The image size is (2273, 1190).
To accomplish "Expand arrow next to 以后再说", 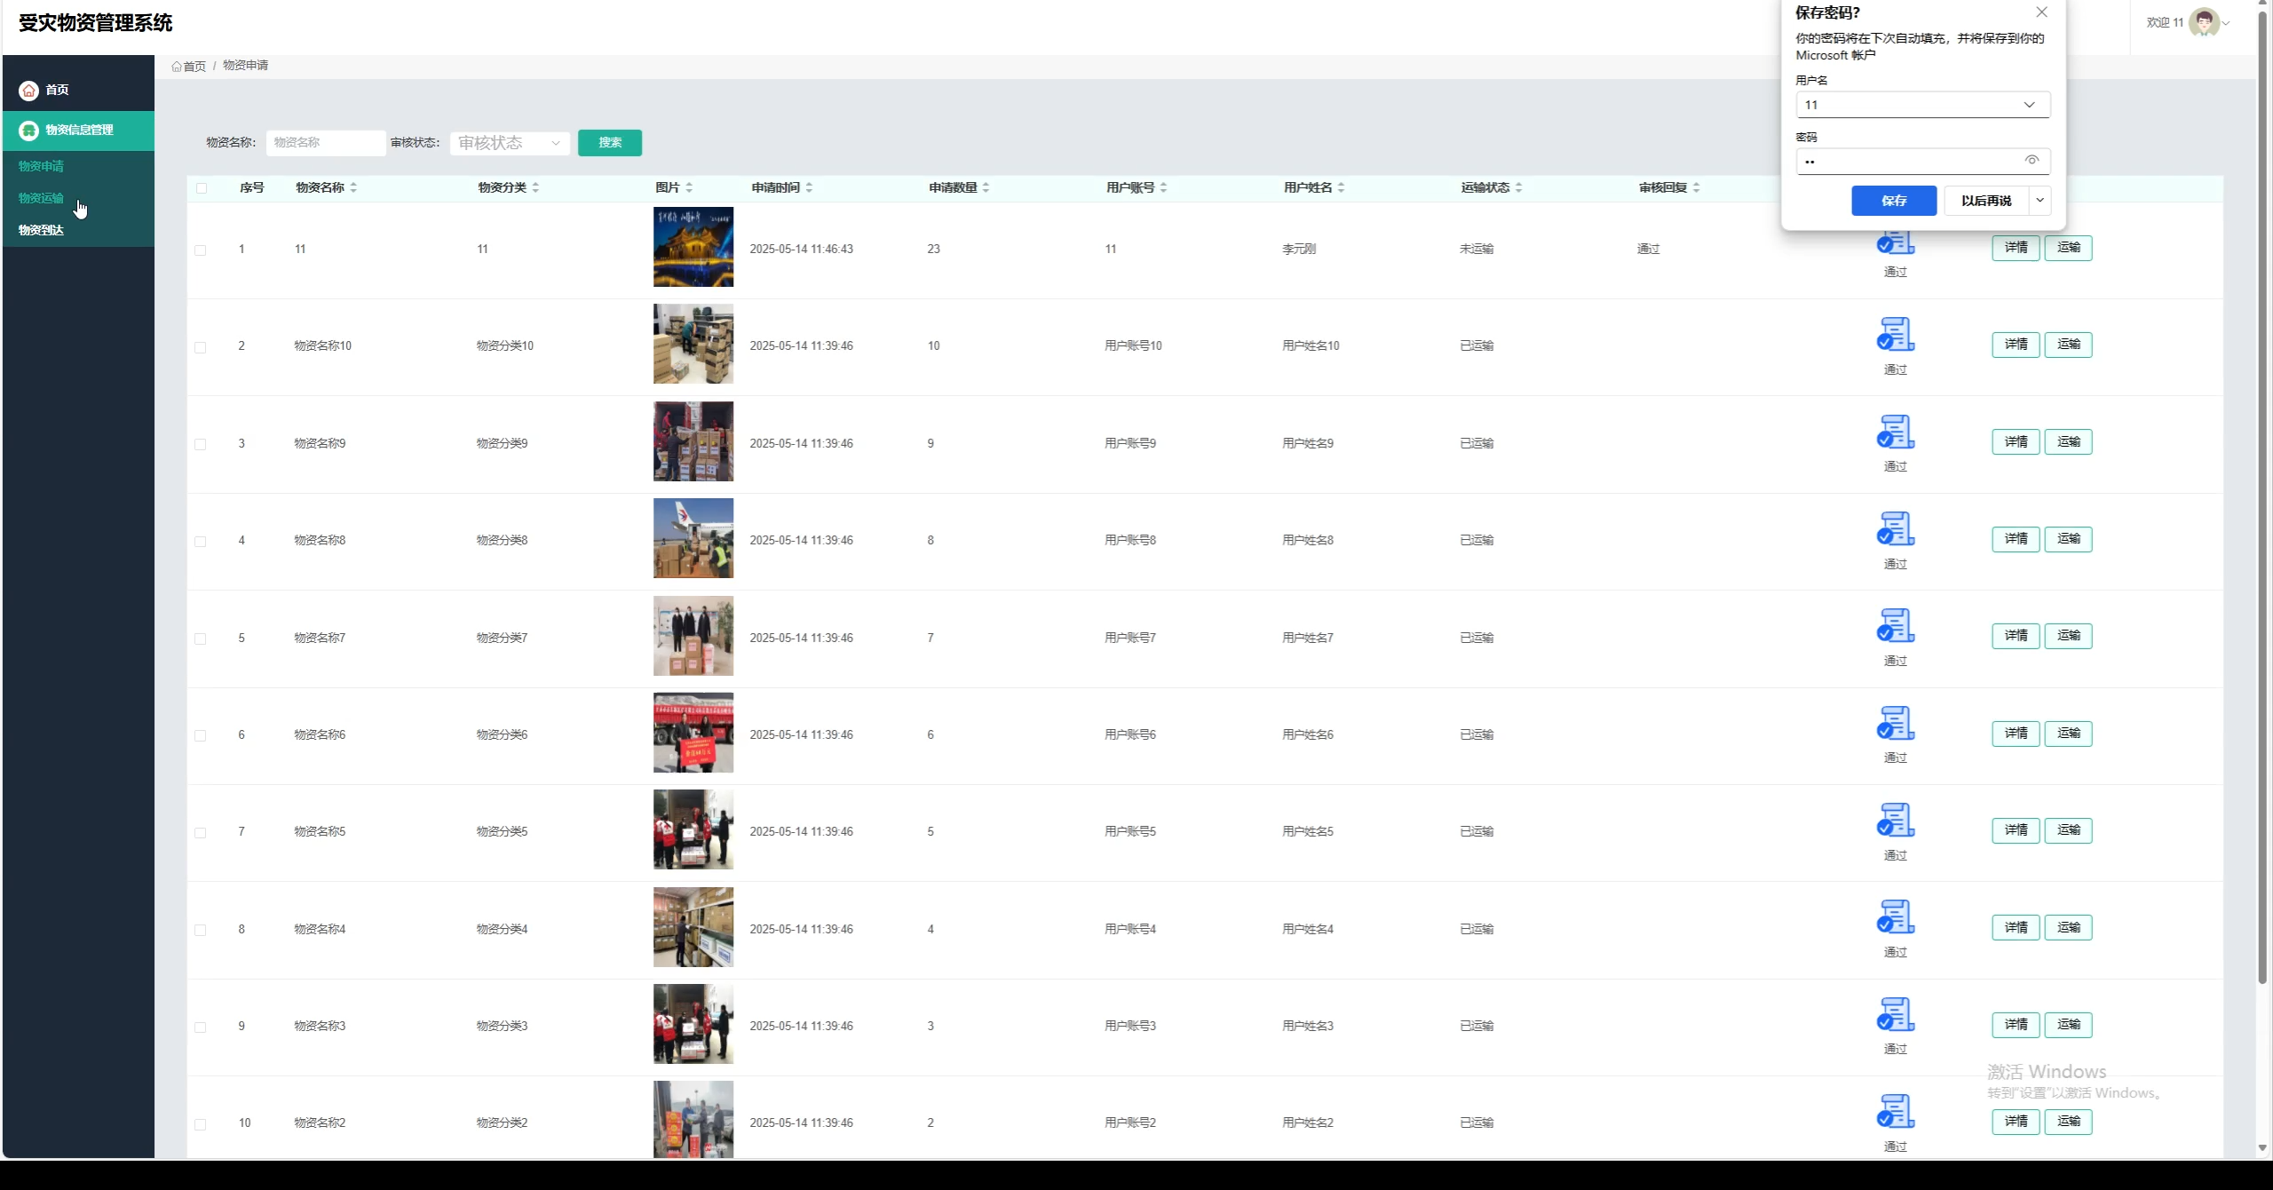I will click(x=2040, y=201).
